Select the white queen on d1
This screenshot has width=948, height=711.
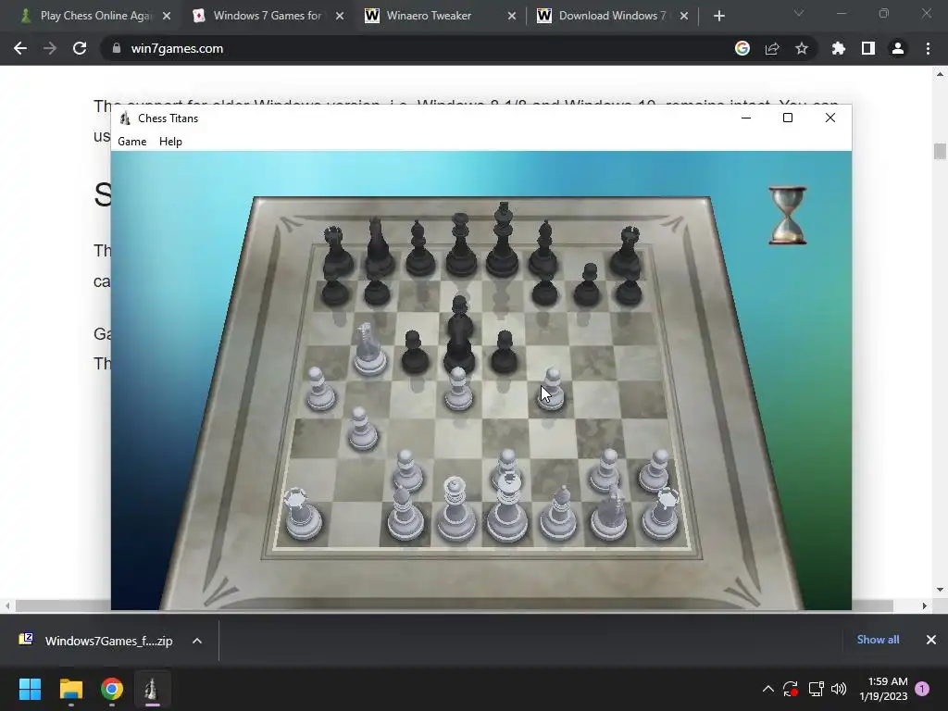point(455,510)
